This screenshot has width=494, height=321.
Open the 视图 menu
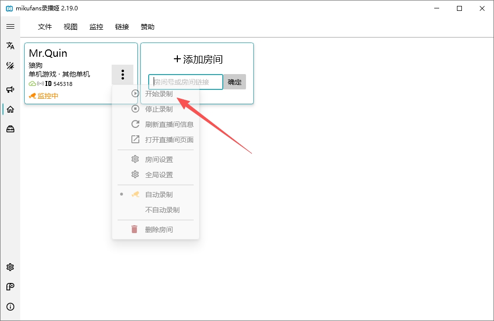(x=70, y=27)
